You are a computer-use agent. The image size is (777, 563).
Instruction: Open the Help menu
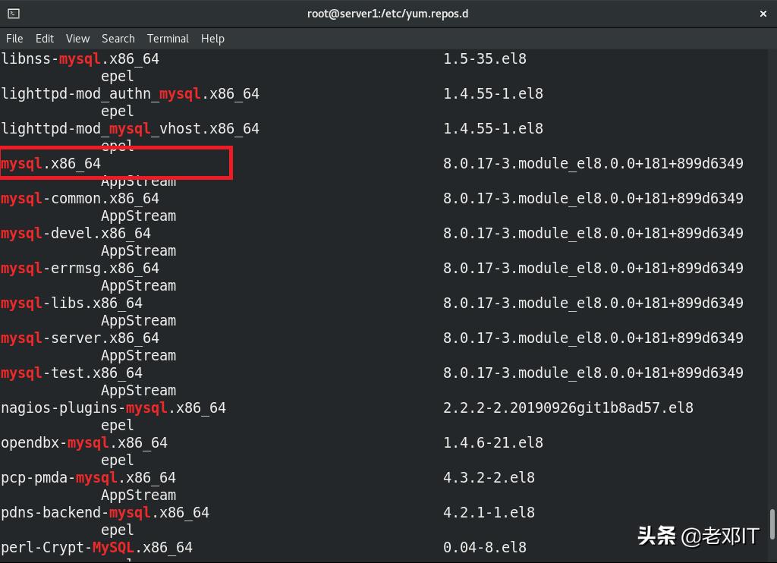(x=212, y=39)
